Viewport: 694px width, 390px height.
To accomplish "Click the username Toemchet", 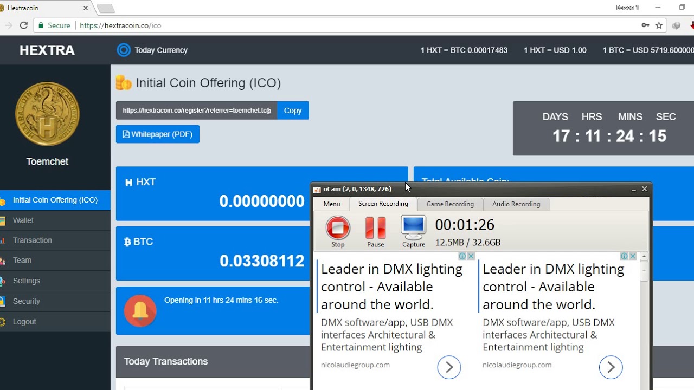I will tap(47, 161).
